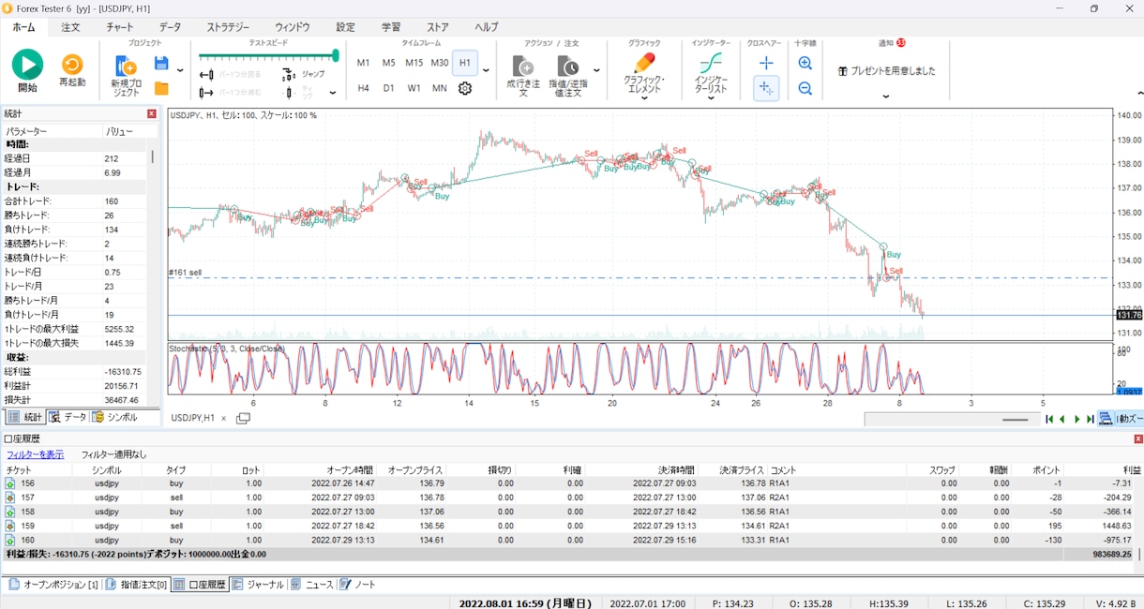This screenshot has height=609, width=1144.
Task: Switch the chart to H4 timeframe
Action: click(x=363, y=88)
